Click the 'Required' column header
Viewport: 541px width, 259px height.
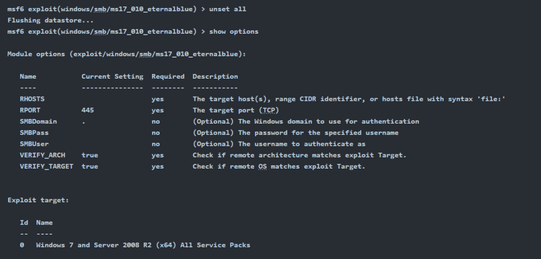(168, 77)
